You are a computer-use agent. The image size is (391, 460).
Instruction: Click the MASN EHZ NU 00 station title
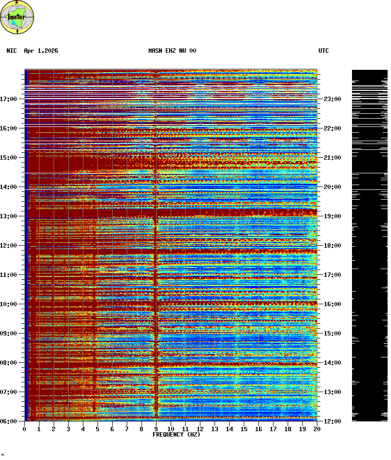coord(172,51)
